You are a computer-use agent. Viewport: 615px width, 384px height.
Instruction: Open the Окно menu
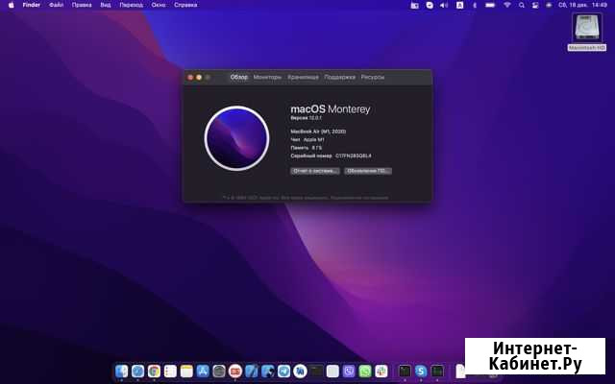click(159, 5)
